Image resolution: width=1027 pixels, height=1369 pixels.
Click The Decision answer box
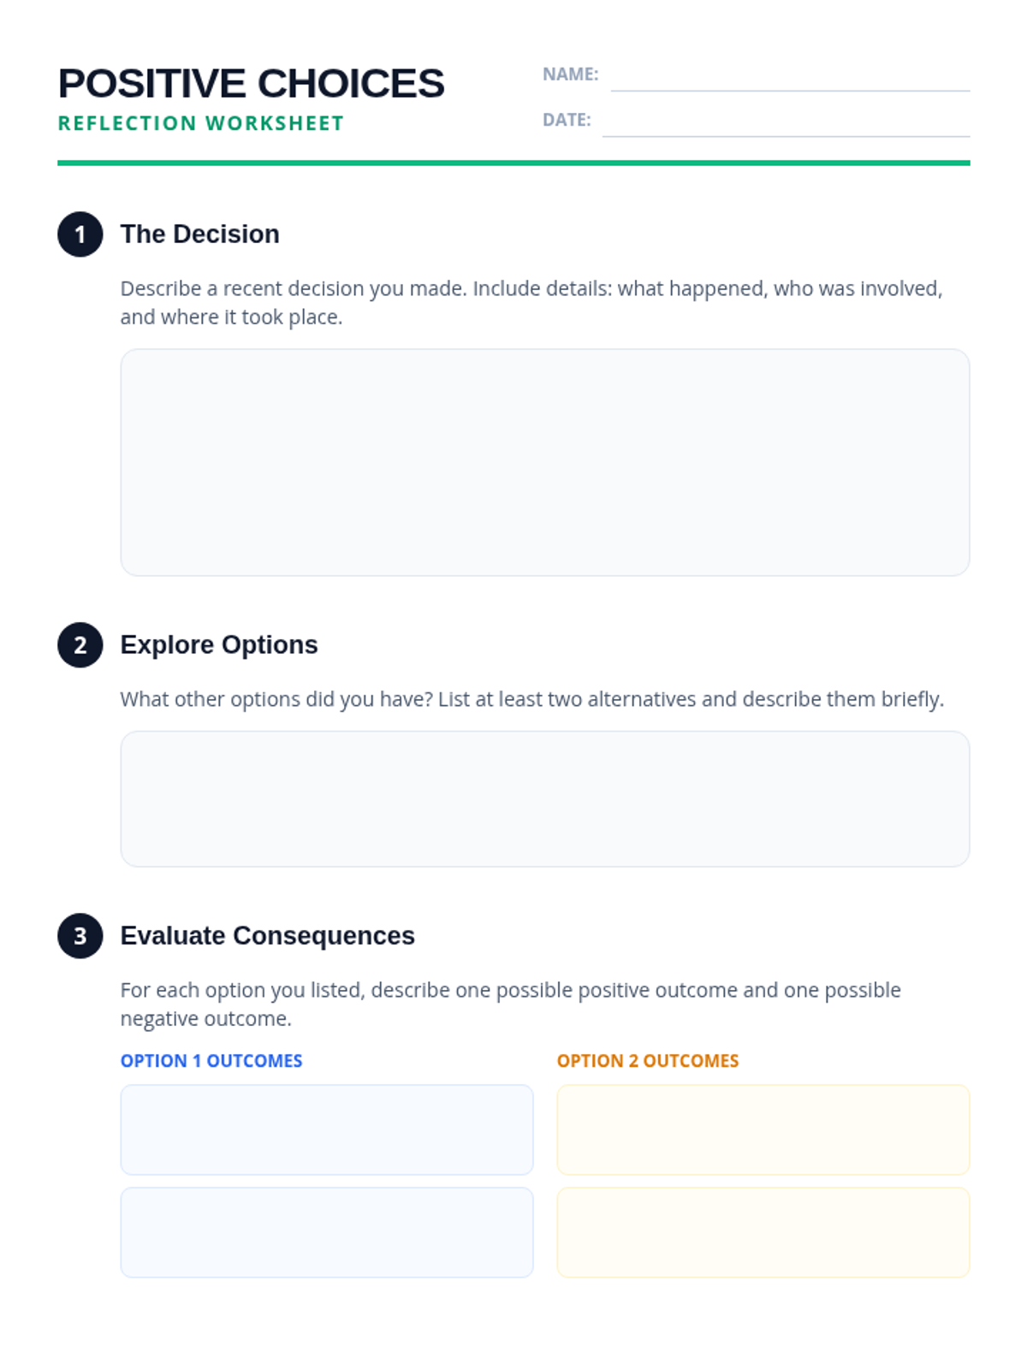(545, 462)
